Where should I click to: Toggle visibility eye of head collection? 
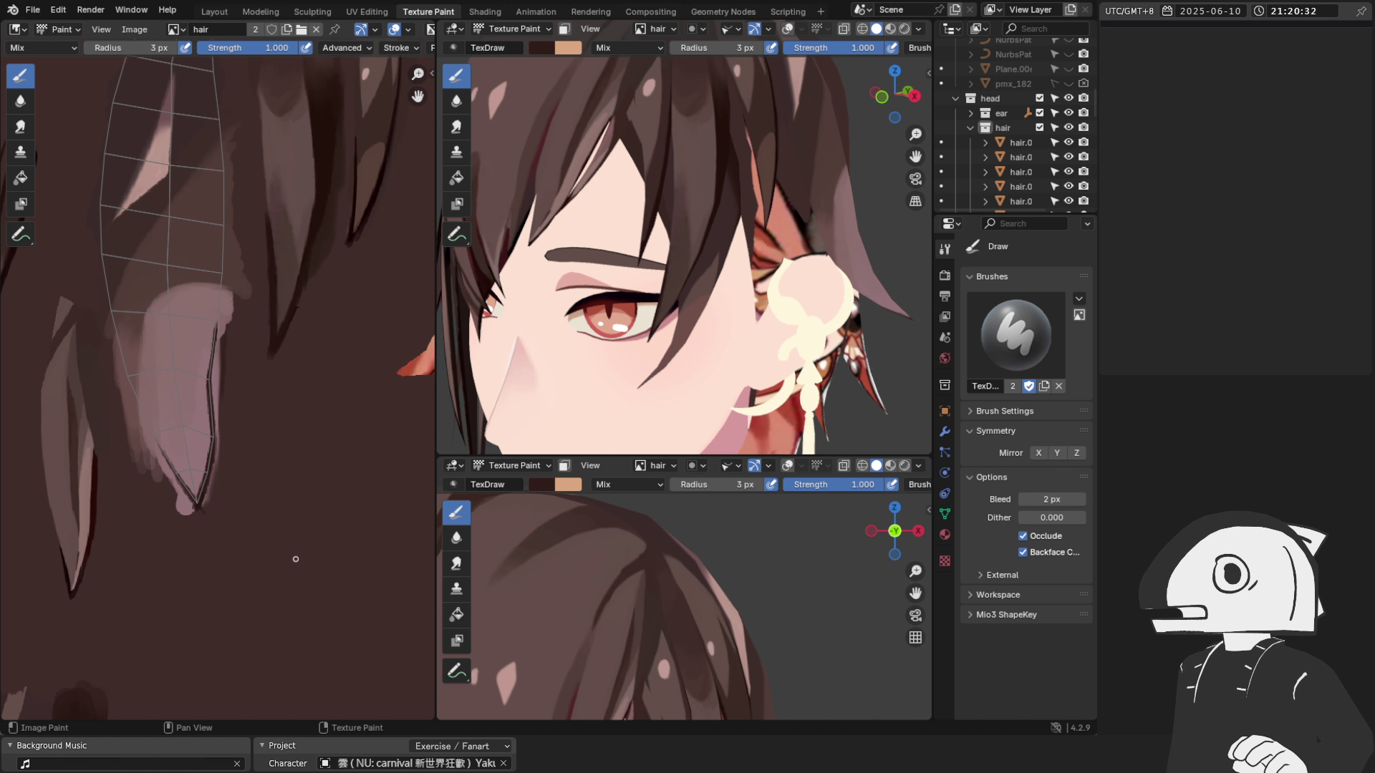(x=1068, y=98)
